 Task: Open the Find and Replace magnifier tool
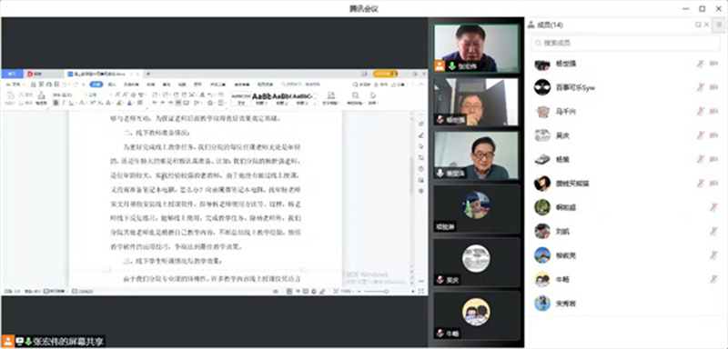click(x=355, y=97)
